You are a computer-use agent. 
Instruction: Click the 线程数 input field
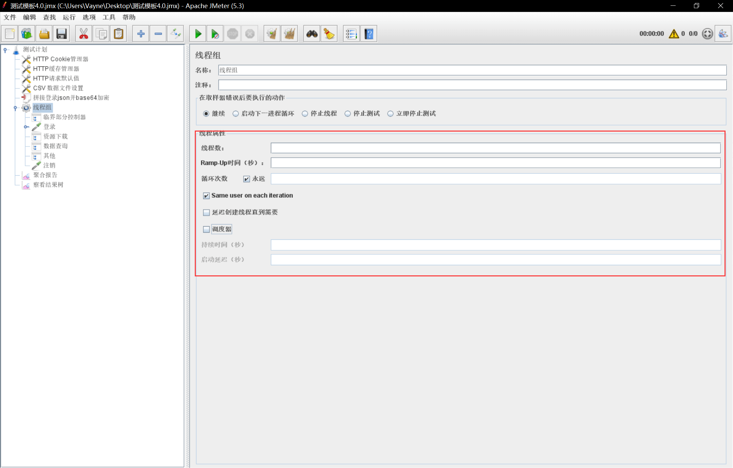click(495, 148)
